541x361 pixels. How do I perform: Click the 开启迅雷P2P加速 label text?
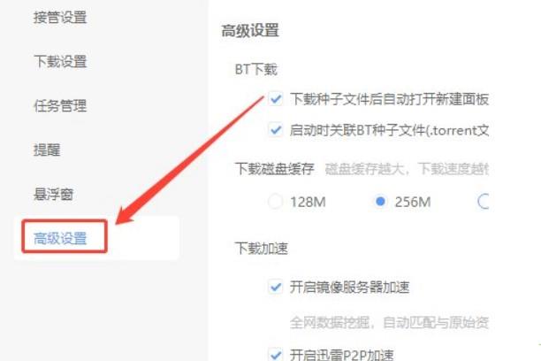click(x=341, y=355)
